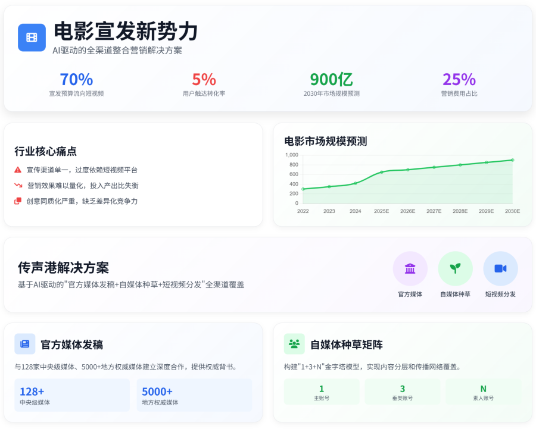Click the 2030E data point on the chart
The height and width of the screenshot is (429, 536).
(512, 160)
